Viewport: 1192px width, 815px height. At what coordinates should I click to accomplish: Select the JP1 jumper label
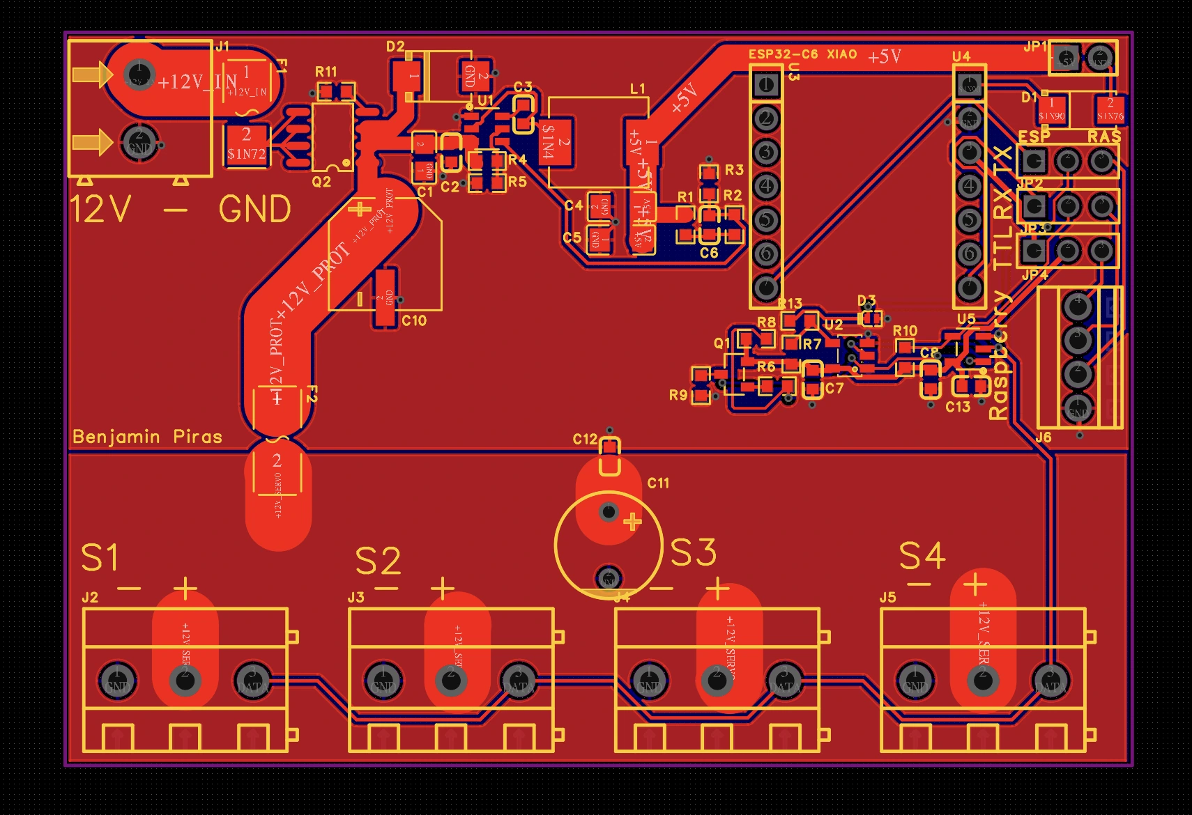click(x=1035, y=47)
